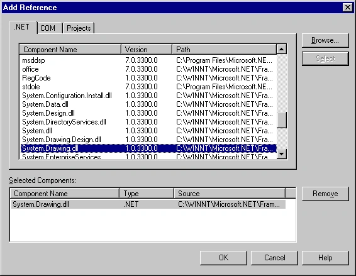Open the Projects tab
Image resolution: width=356 pixels, height=276 pixels.
click(x=79, y=28)
